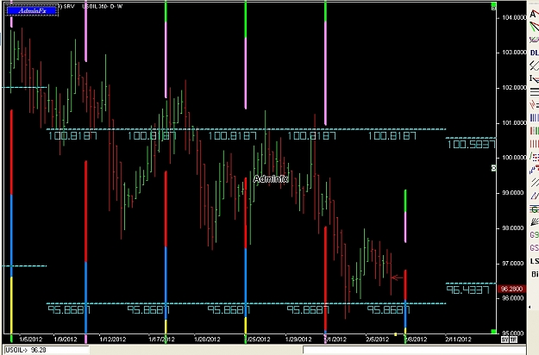Click the 104.0000 price axis label

click(x=514, y=17)
